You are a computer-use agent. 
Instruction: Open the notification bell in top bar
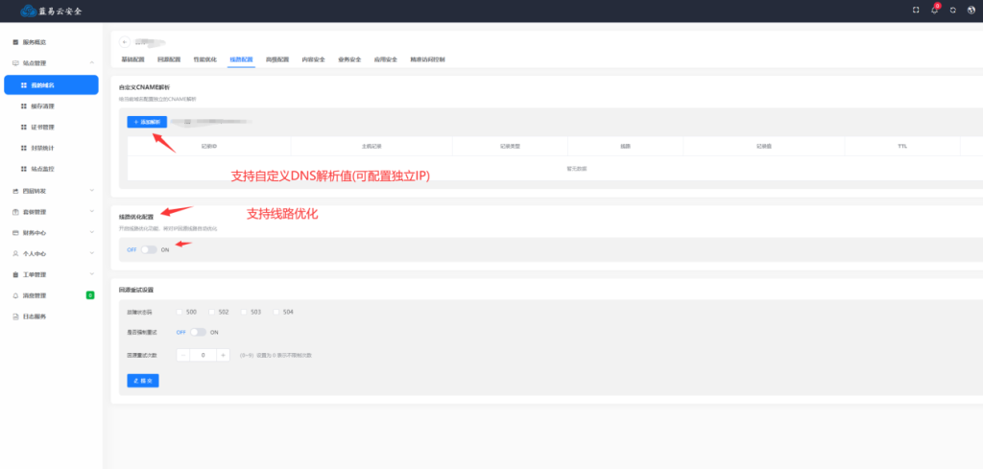click(x=934, y=11)
